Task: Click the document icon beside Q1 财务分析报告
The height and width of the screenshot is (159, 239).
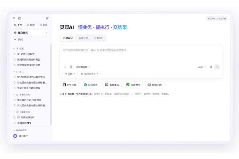Action: click(15, 54)
